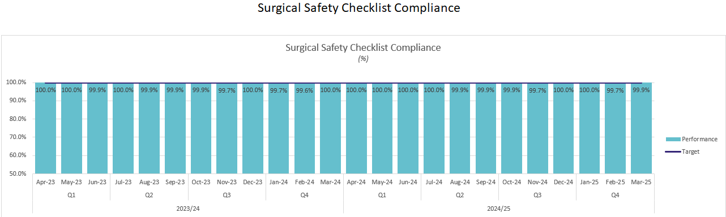The image size is (726, 217).
Task: Click the Target legend line marker
Action: click(673, 151)
